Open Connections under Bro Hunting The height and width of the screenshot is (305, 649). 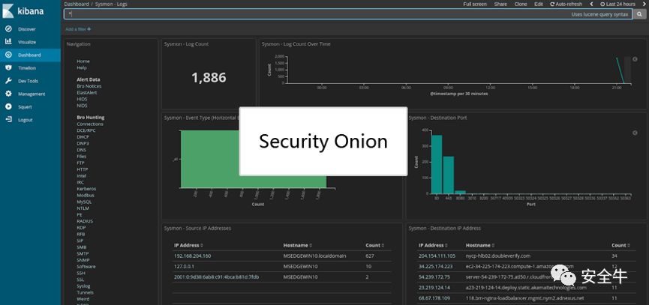[x=90, y=124]
